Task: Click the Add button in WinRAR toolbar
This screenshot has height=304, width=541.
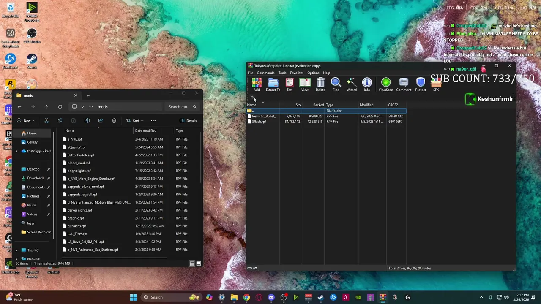Action: pyautogui.click(x=257, y=84)
